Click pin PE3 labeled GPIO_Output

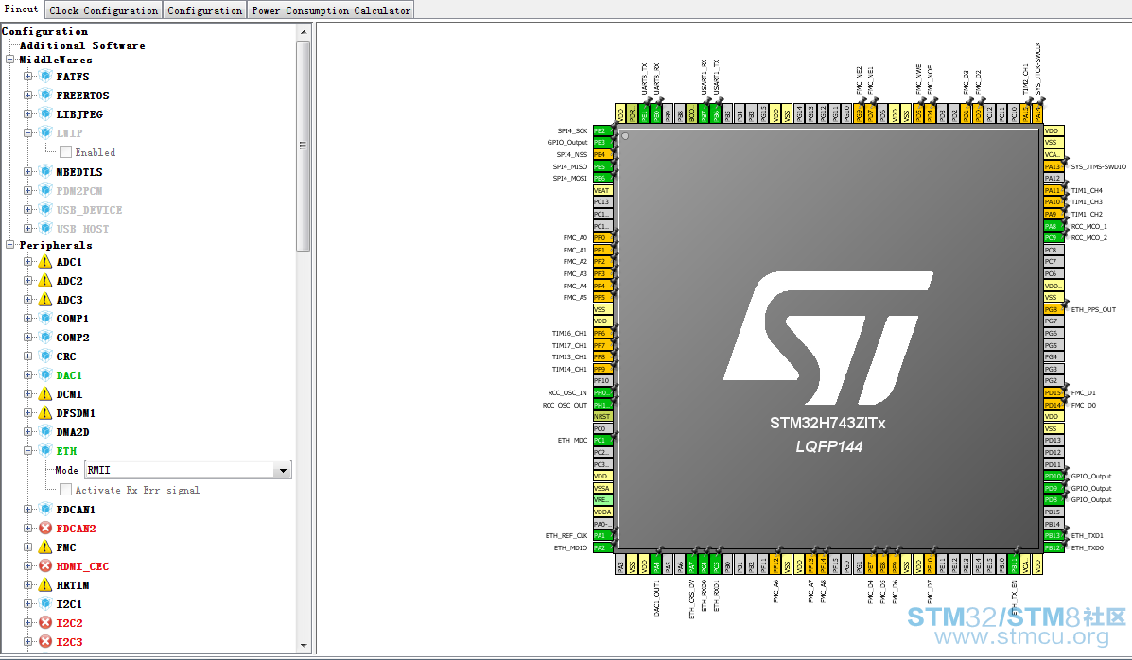coord(602,142)
